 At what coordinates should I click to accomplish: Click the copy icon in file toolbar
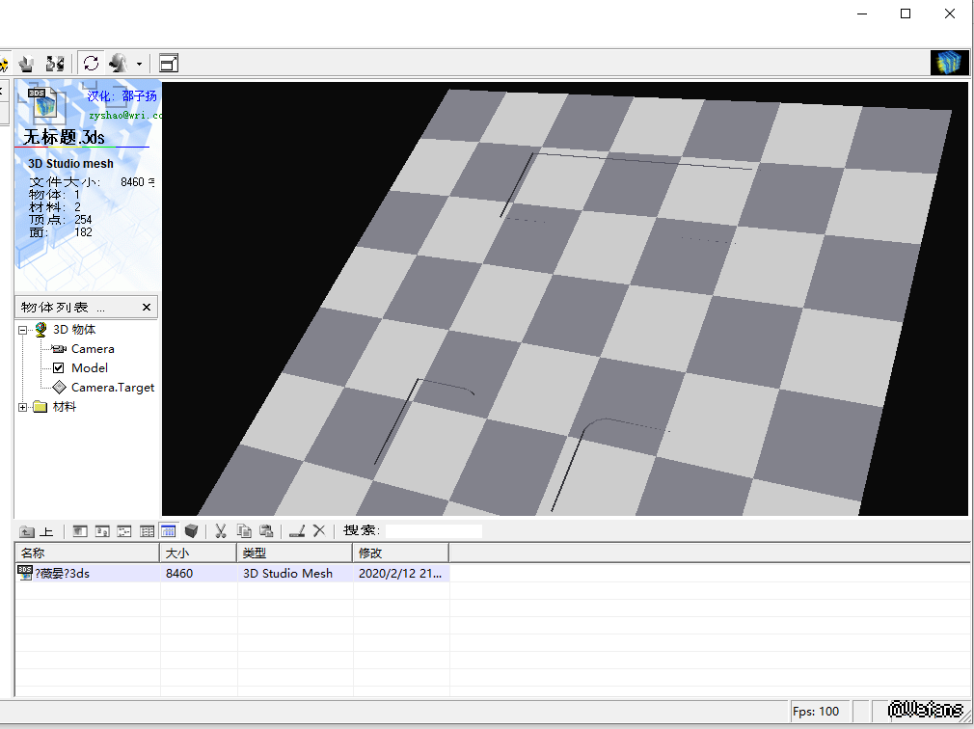click(x=244, y=531)
